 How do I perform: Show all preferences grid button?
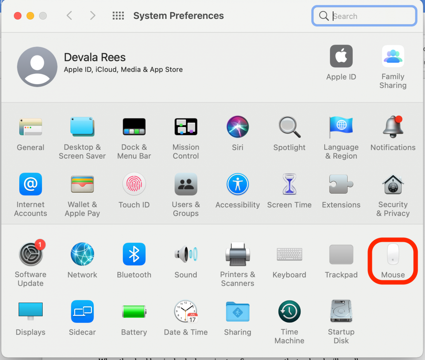pyautogui.click(x=118, y=15)
